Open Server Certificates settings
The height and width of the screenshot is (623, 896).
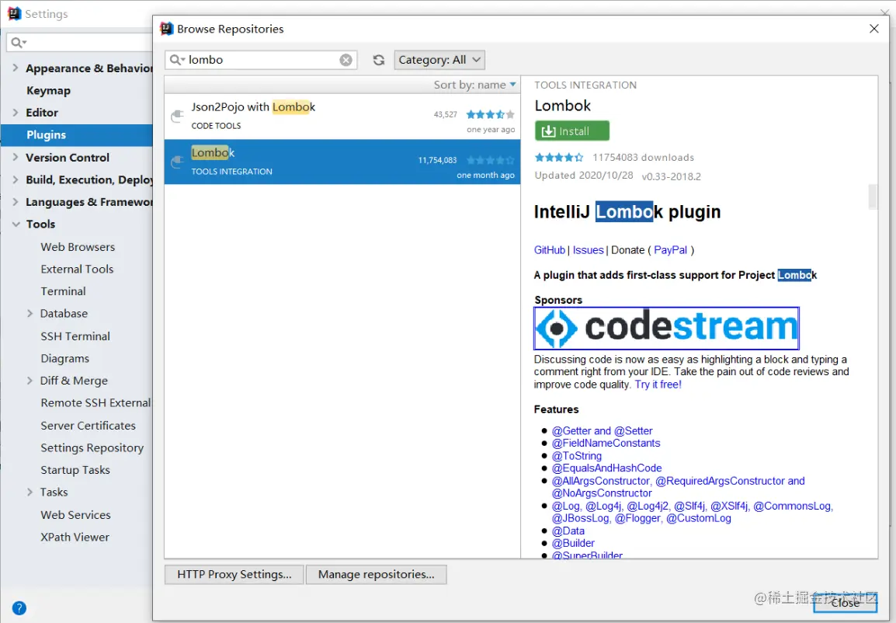tap(88, 425)
